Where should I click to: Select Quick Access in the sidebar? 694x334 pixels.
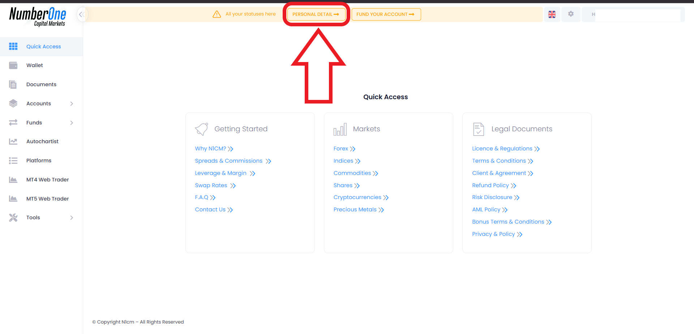click(43, 47)
